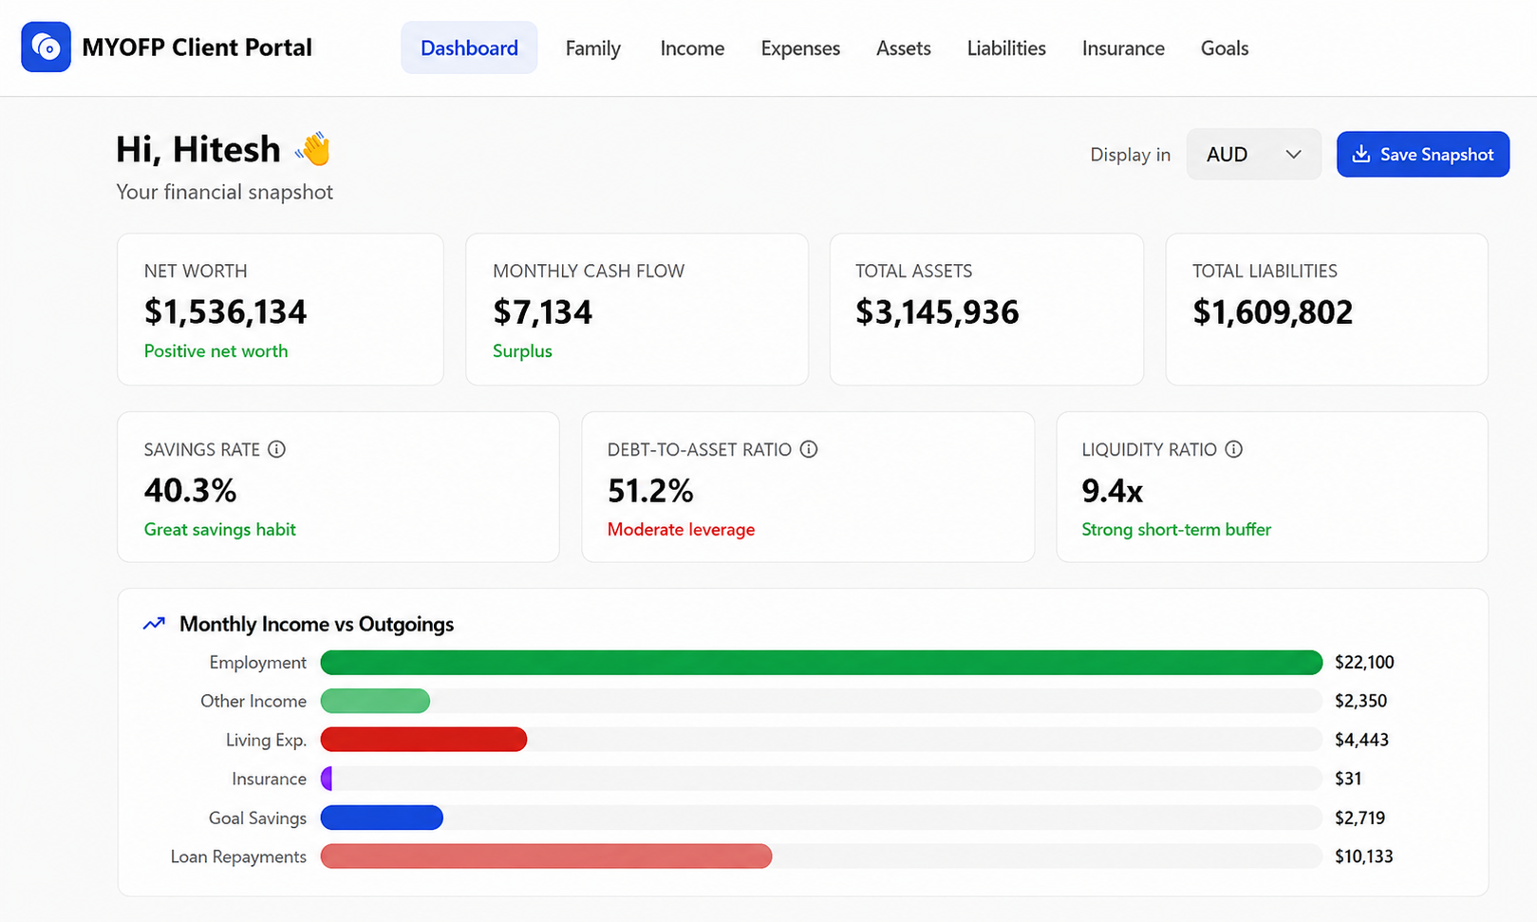Click the green Employment bar
Image resolution: width=1537 pixels, height=922 pixels.
tap(821, 662)
